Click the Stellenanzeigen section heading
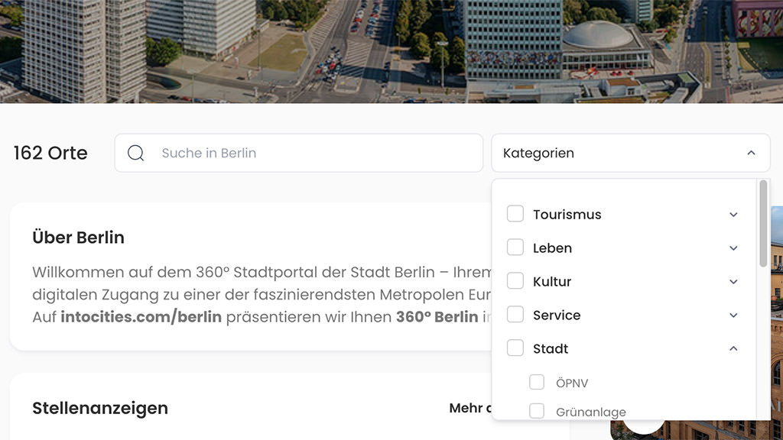 [100, 409]
